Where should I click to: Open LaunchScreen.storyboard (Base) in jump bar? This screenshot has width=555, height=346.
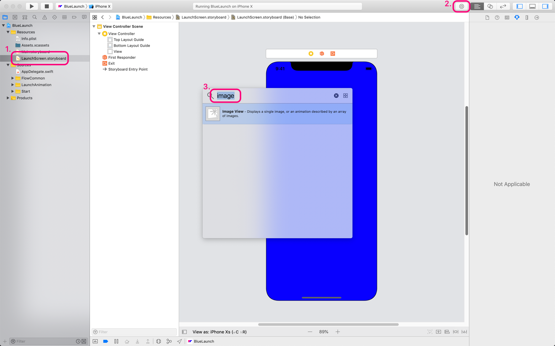pyautogui.click(x=263, y=17)
